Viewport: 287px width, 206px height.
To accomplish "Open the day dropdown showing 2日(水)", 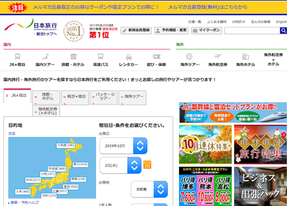I will click(x=120, y=165).
